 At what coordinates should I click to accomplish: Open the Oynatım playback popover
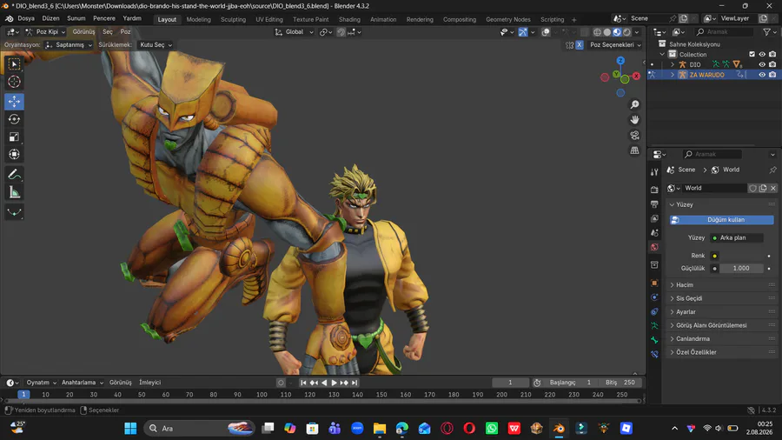42,383
